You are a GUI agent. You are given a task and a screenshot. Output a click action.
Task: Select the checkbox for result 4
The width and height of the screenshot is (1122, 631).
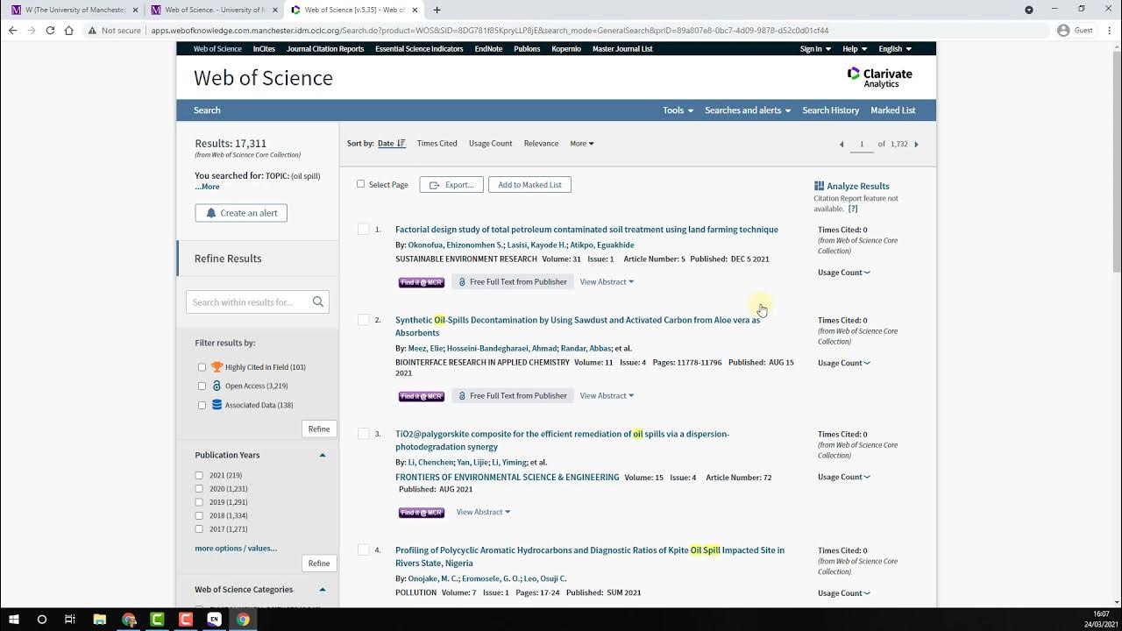click(x=363, y=550)
